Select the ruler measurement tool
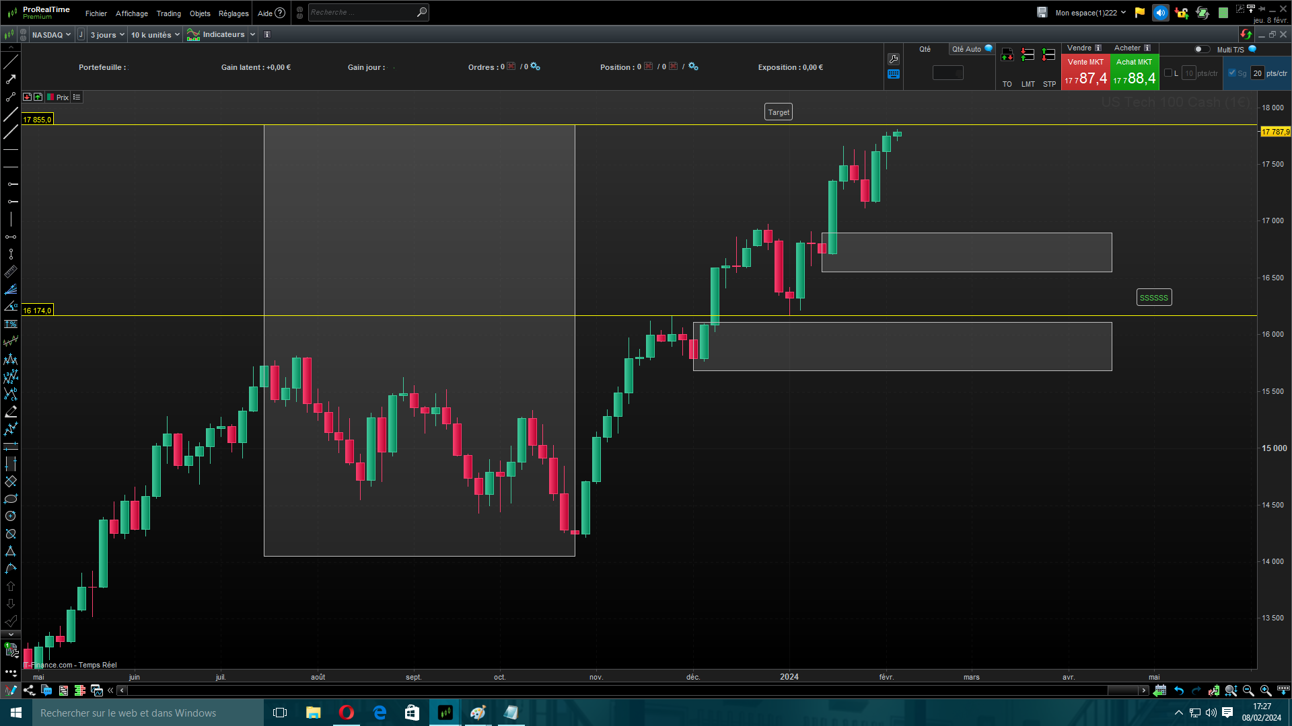This screenshot has height=726, width=1292. [11, 272]
